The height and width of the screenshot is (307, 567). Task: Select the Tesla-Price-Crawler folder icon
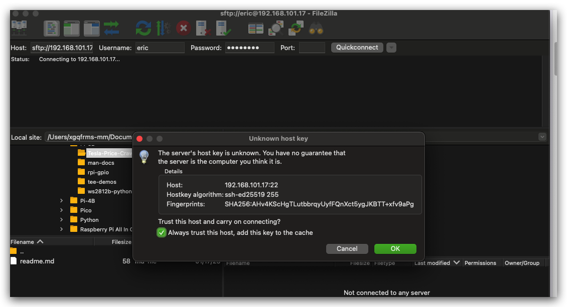pos(81,153)
